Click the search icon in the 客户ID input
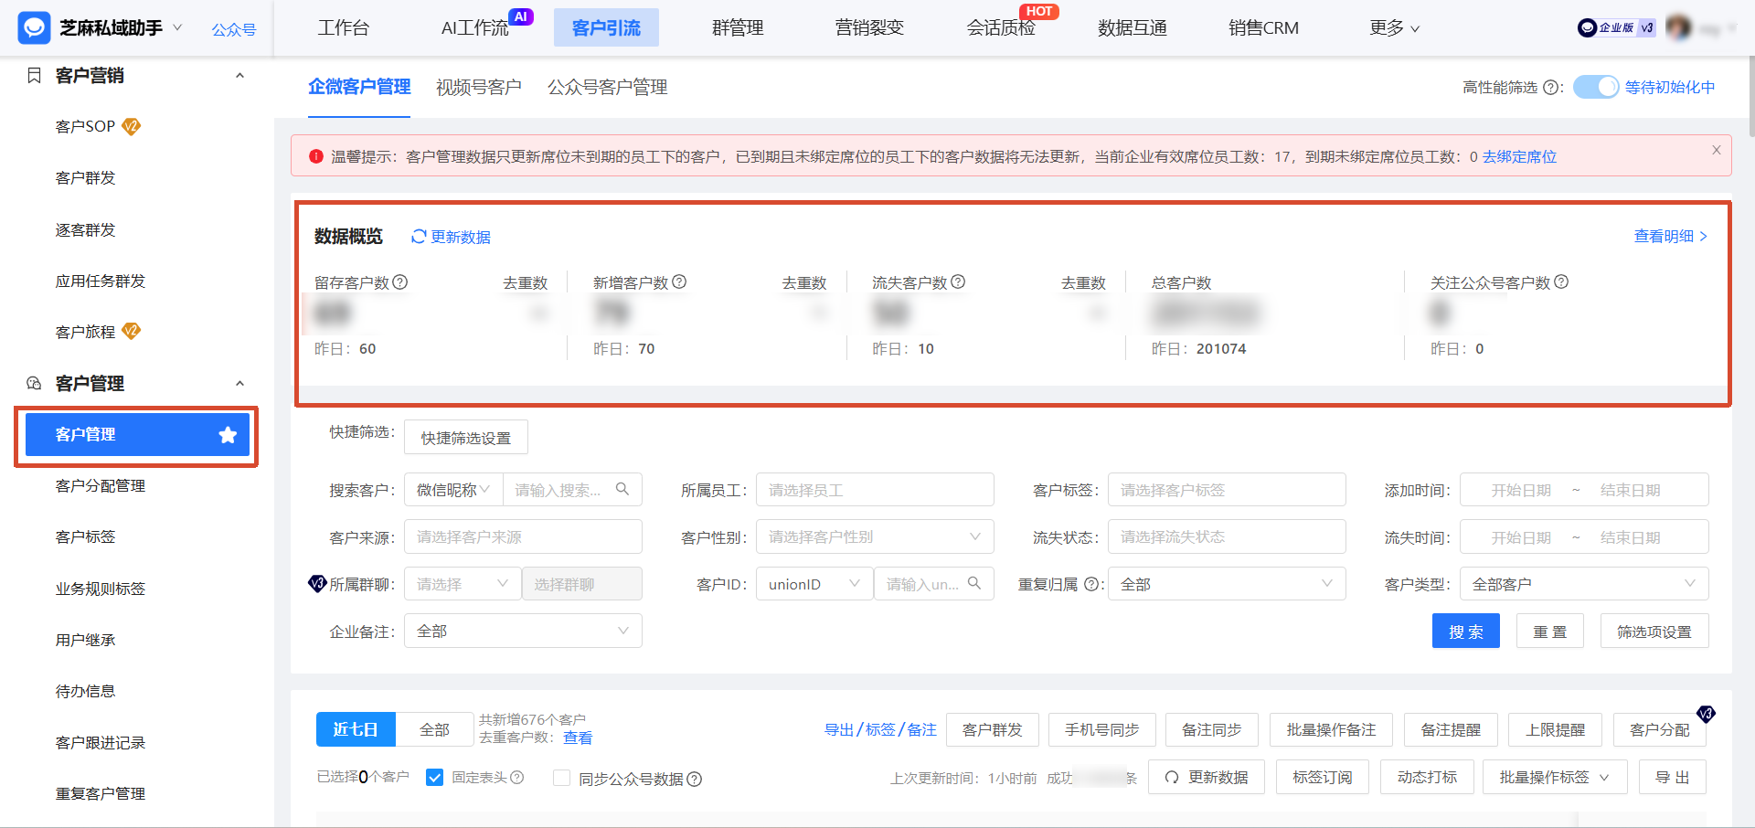1755x828 pixels. click(973, 583)
